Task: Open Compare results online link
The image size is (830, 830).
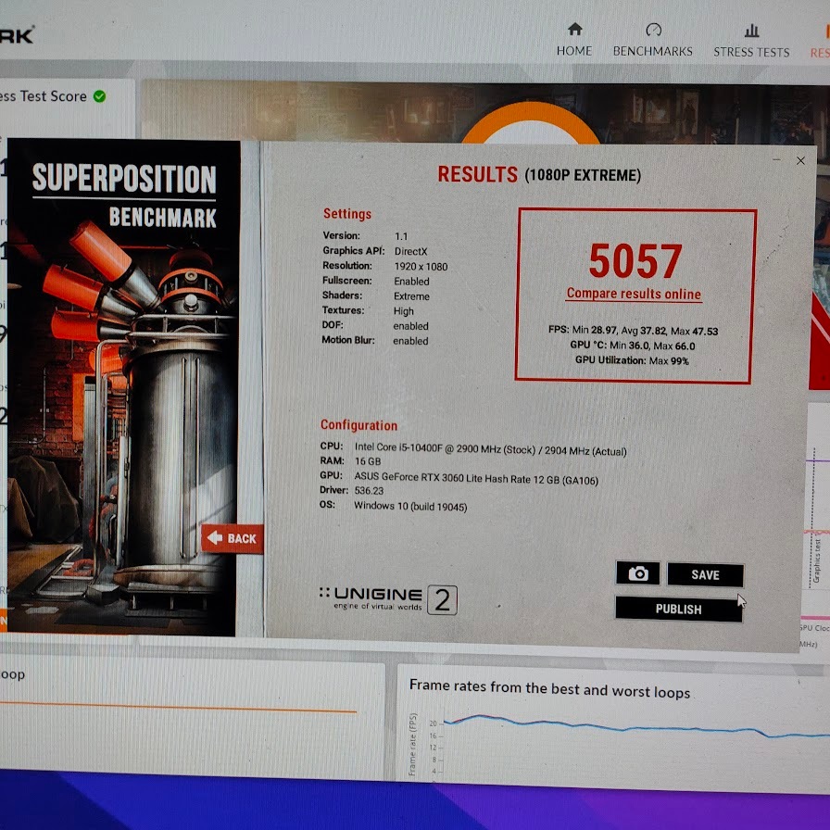Action: point(634,294)
